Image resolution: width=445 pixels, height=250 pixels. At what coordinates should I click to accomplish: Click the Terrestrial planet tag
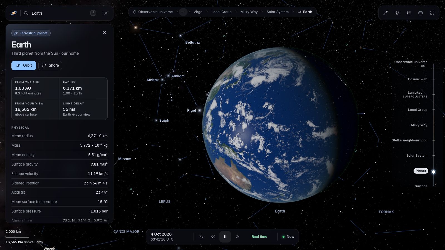pos(31,33)
